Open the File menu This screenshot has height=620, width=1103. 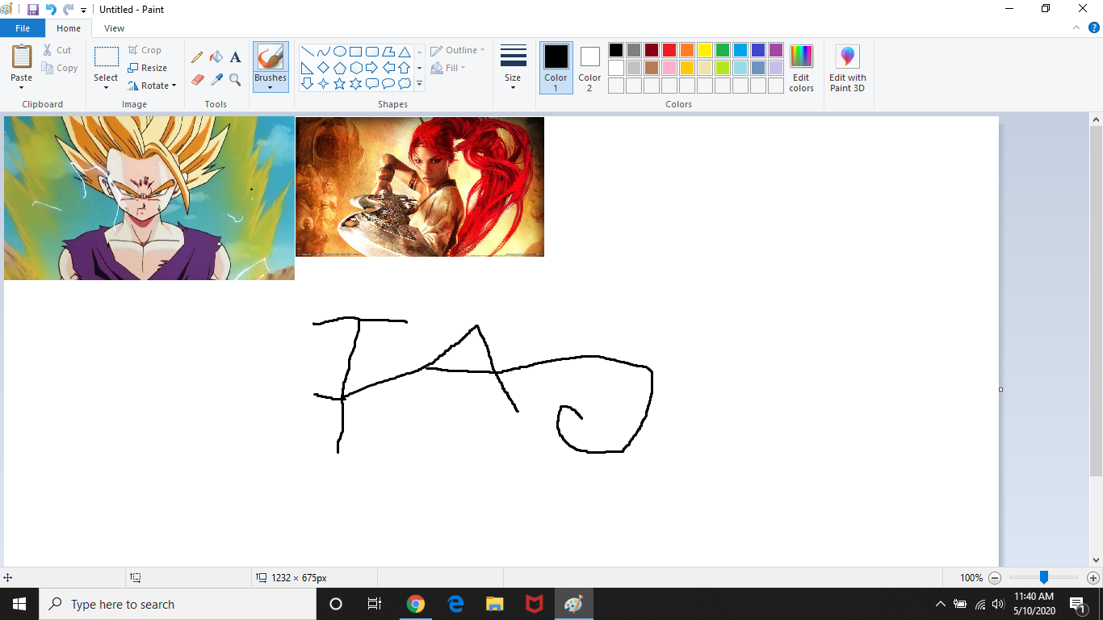[23, 28]
